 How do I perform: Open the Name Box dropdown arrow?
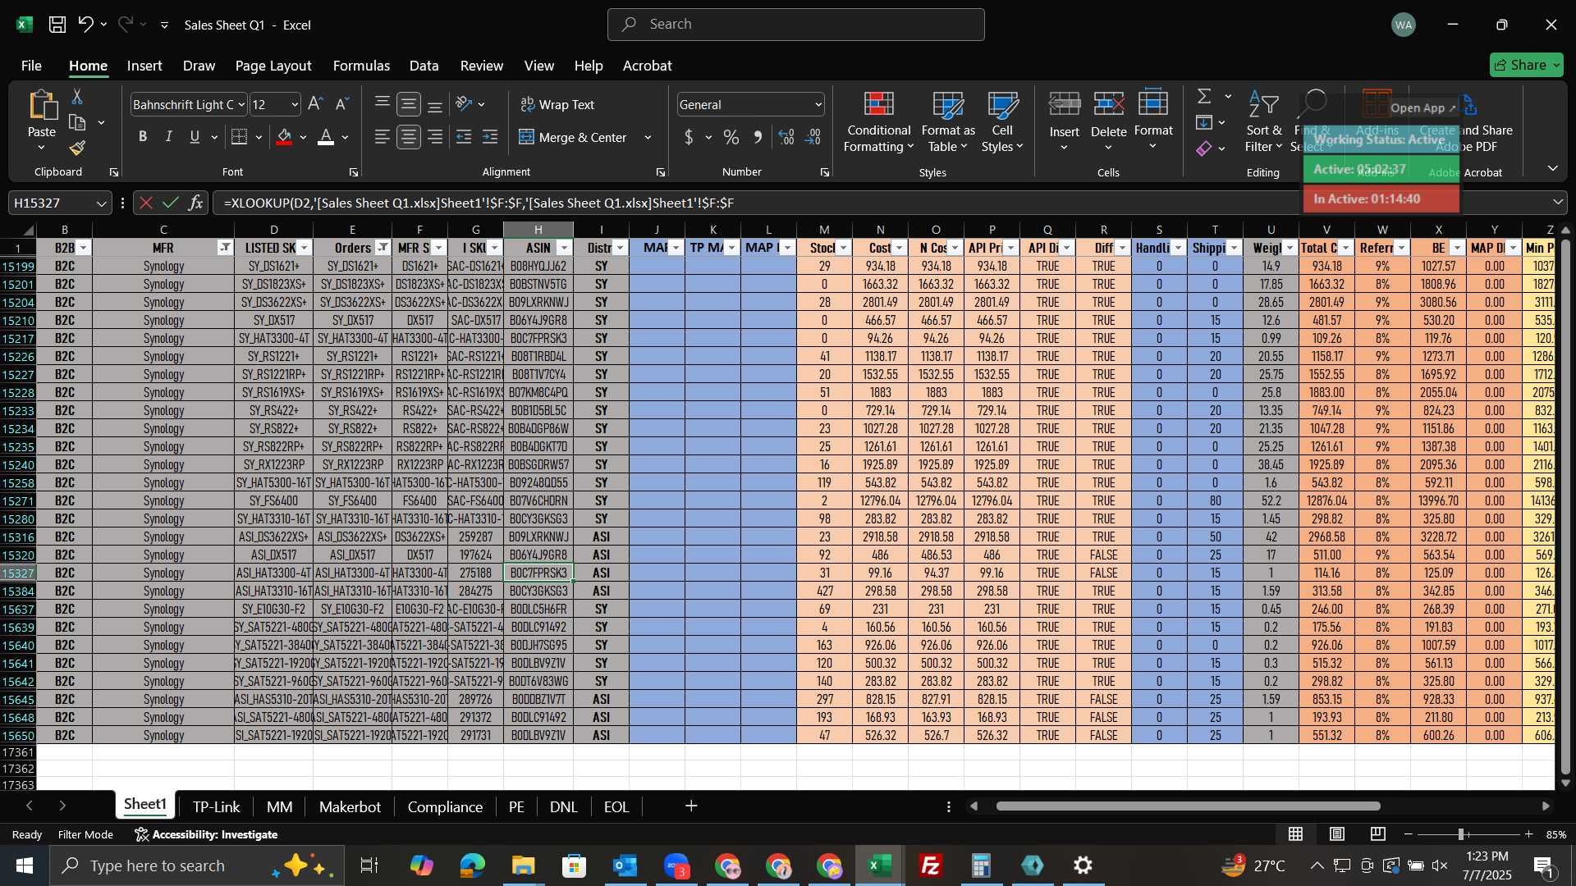pyautogui.click(x=102, y=203)
